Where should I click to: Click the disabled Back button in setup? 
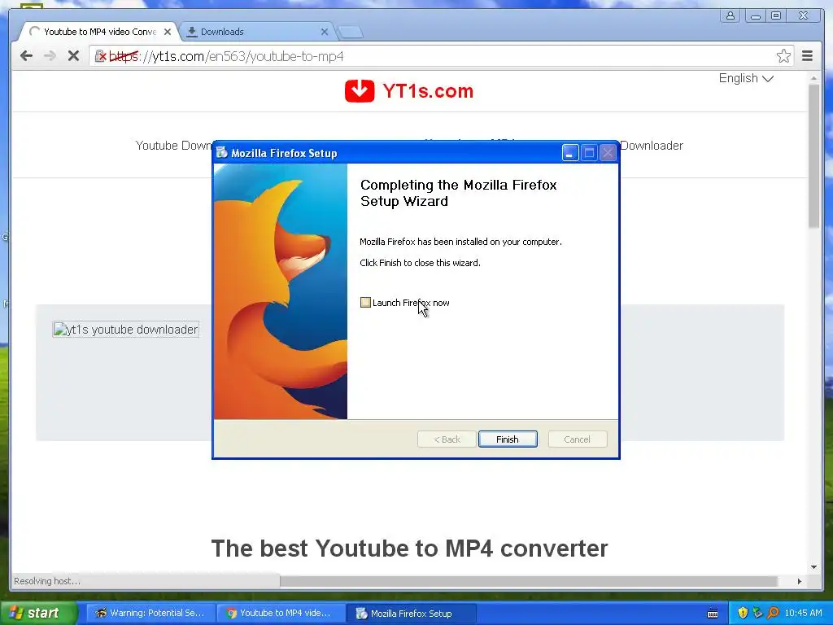447,439
